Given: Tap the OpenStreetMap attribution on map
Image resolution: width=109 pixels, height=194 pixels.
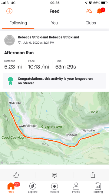Looking at the screenshot, I should click(23, 162).
